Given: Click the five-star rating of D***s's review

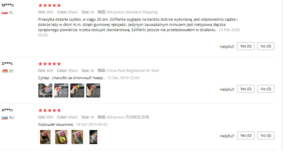Looking at the screenshot, I should pyautogui.click(x=50, y=64).
